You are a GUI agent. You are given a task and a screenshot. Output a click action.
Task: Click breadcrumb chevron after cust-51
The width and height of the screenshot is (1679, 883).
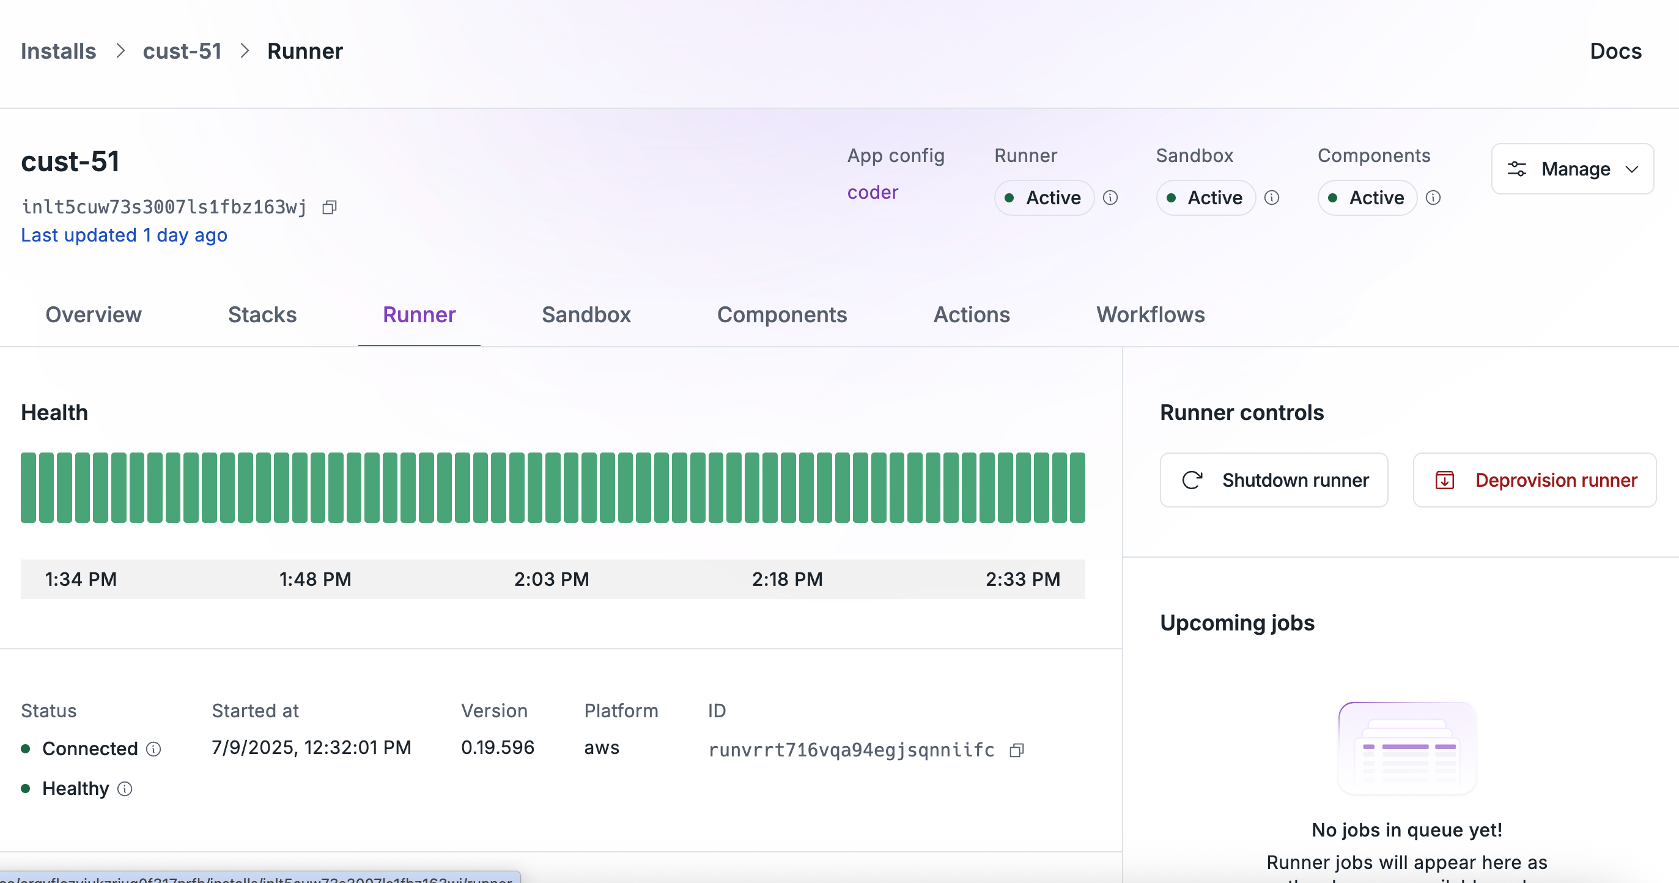245,51
